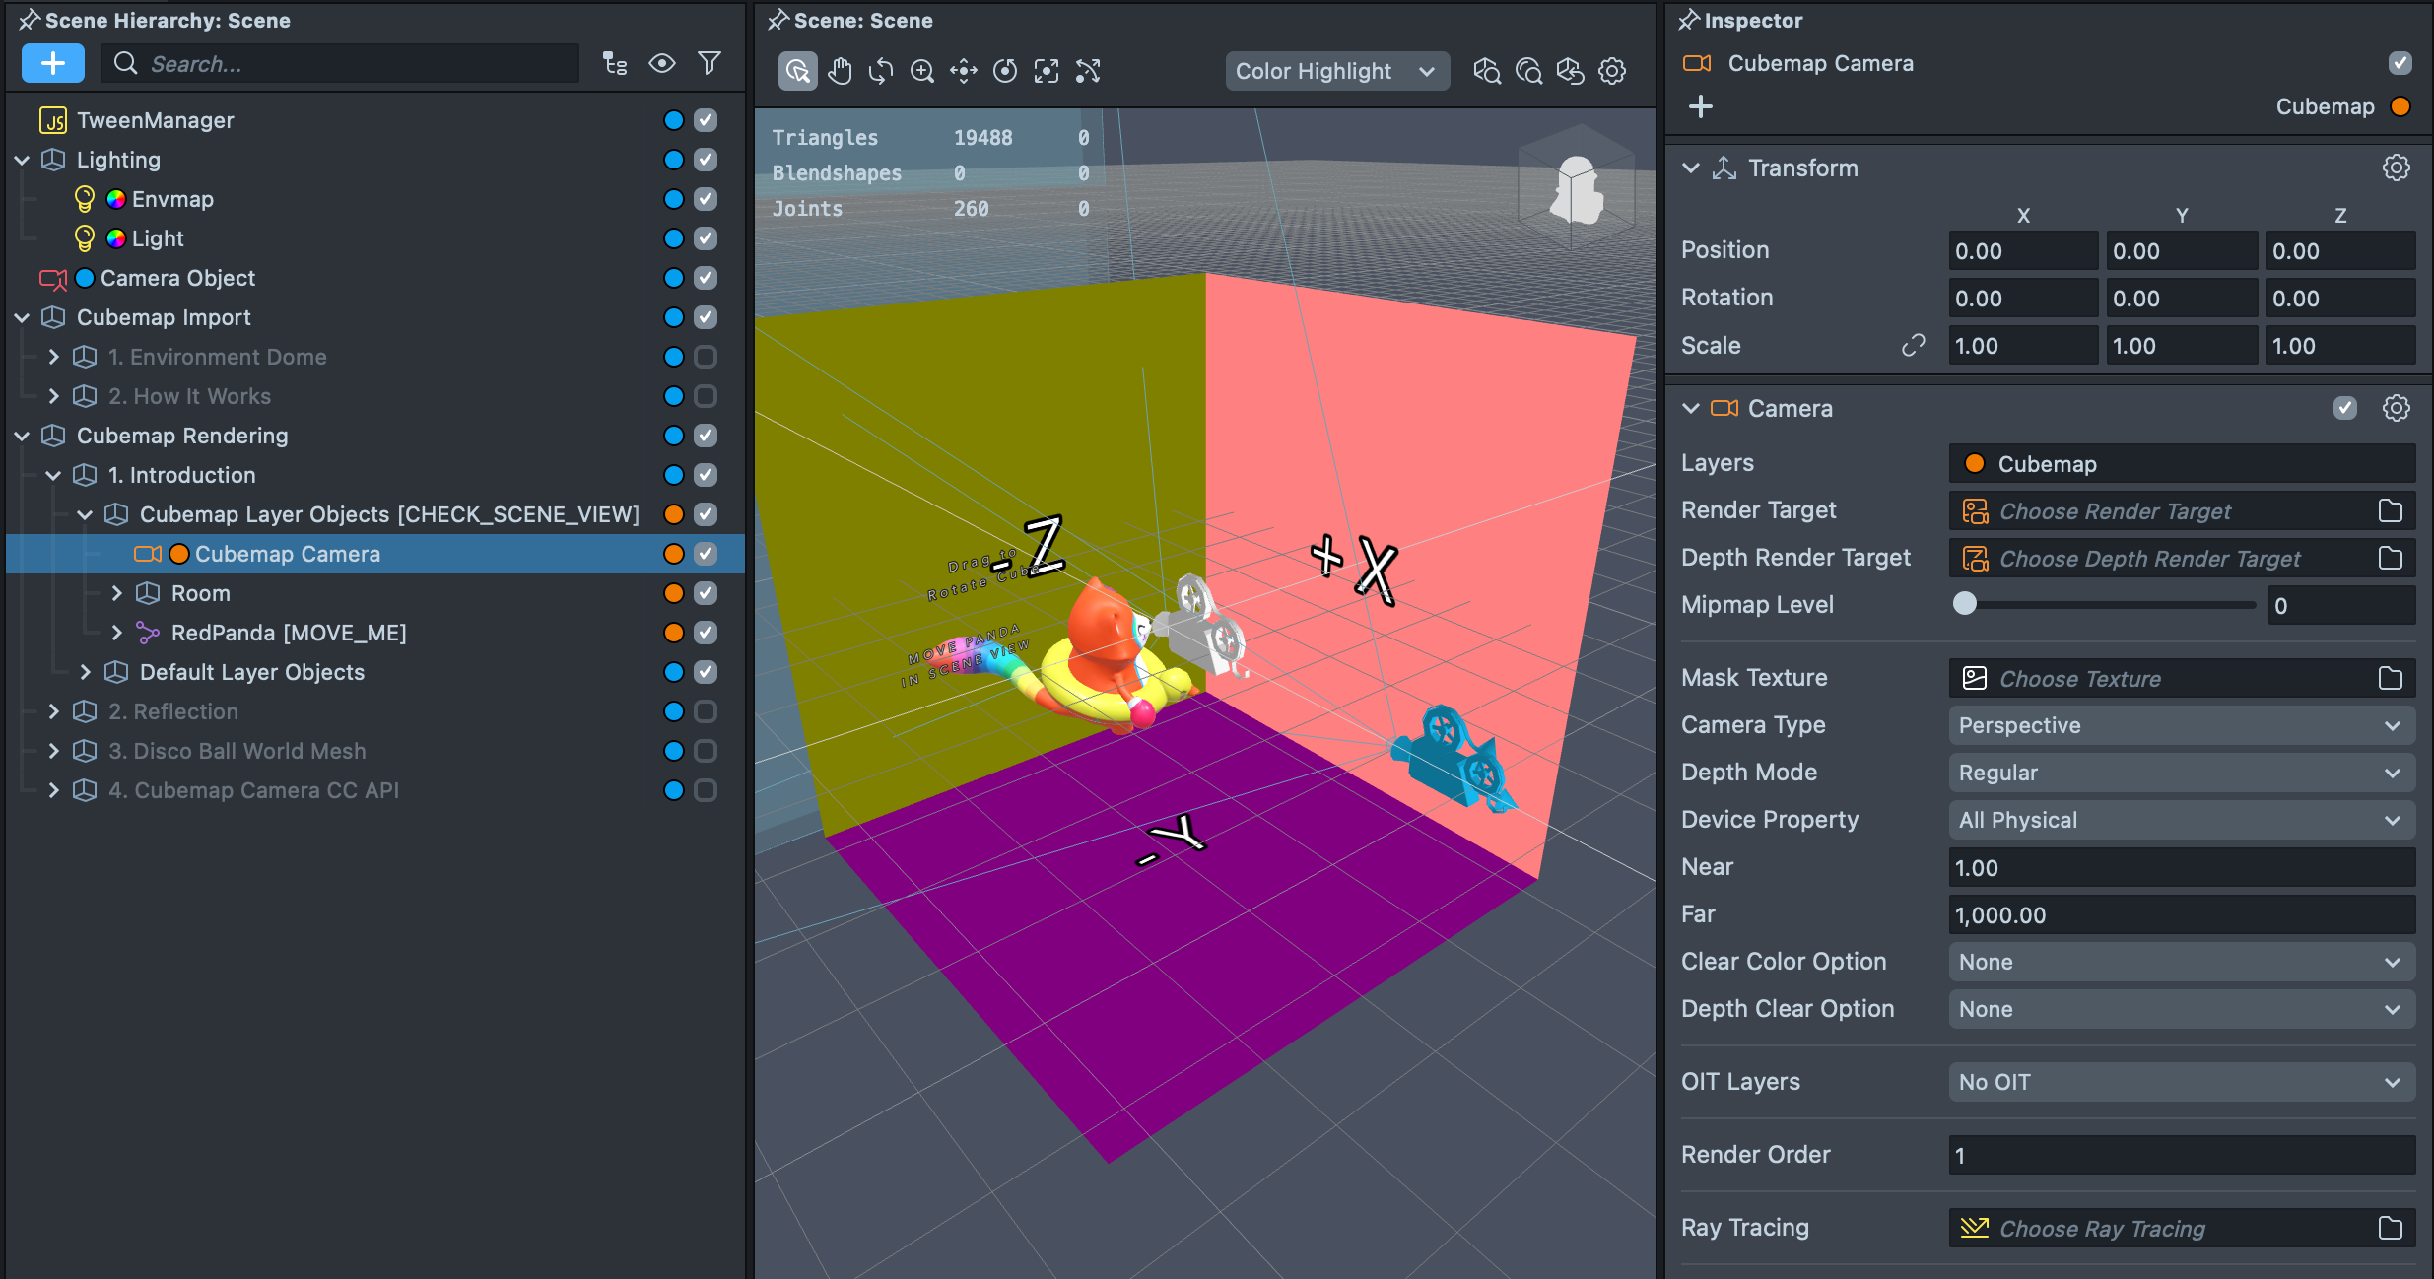Click the add component plus button
Viewport: 2434px width, 1279px height.
coord(1701,106)
